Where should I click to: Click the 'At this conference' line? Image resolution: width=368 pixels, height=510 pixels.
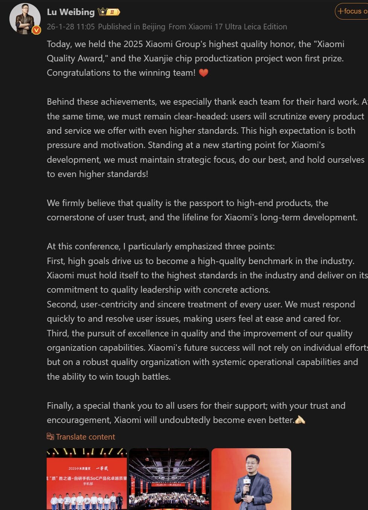(x=161, y=246)
